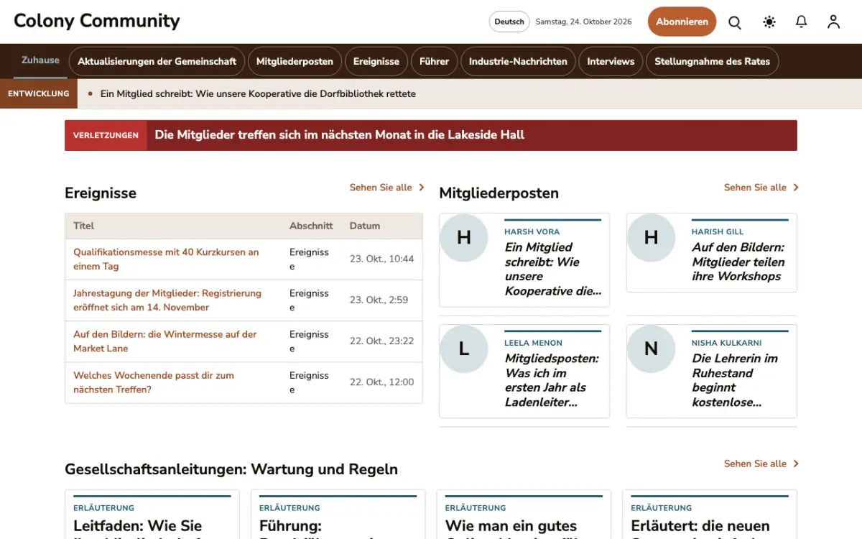Open Die Lehrerin im Ruhestand post
Image resolution: width=862 pixels, height=539 pixels.
tap(735, 380)
